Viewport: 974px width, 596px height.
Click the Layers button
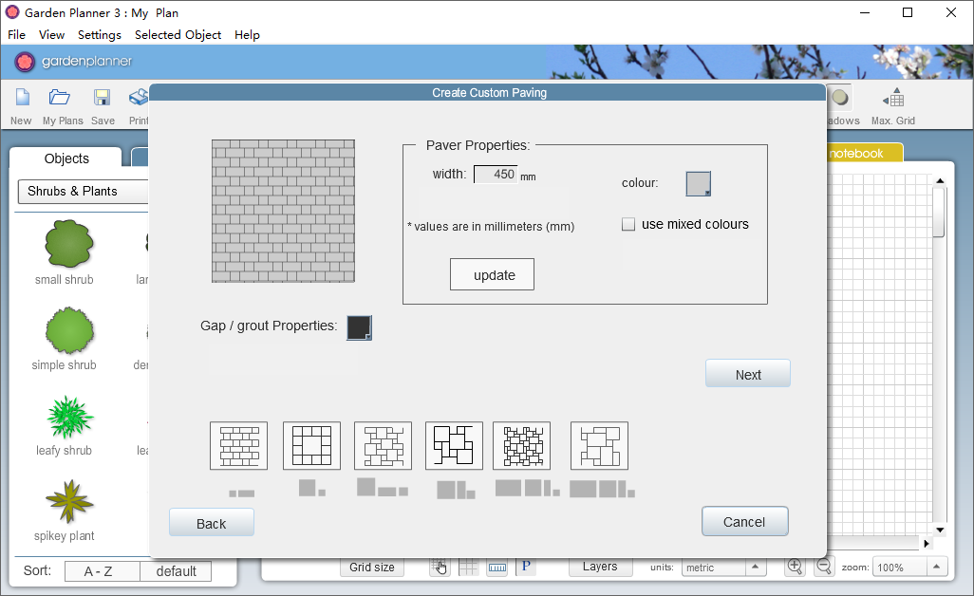600,567
